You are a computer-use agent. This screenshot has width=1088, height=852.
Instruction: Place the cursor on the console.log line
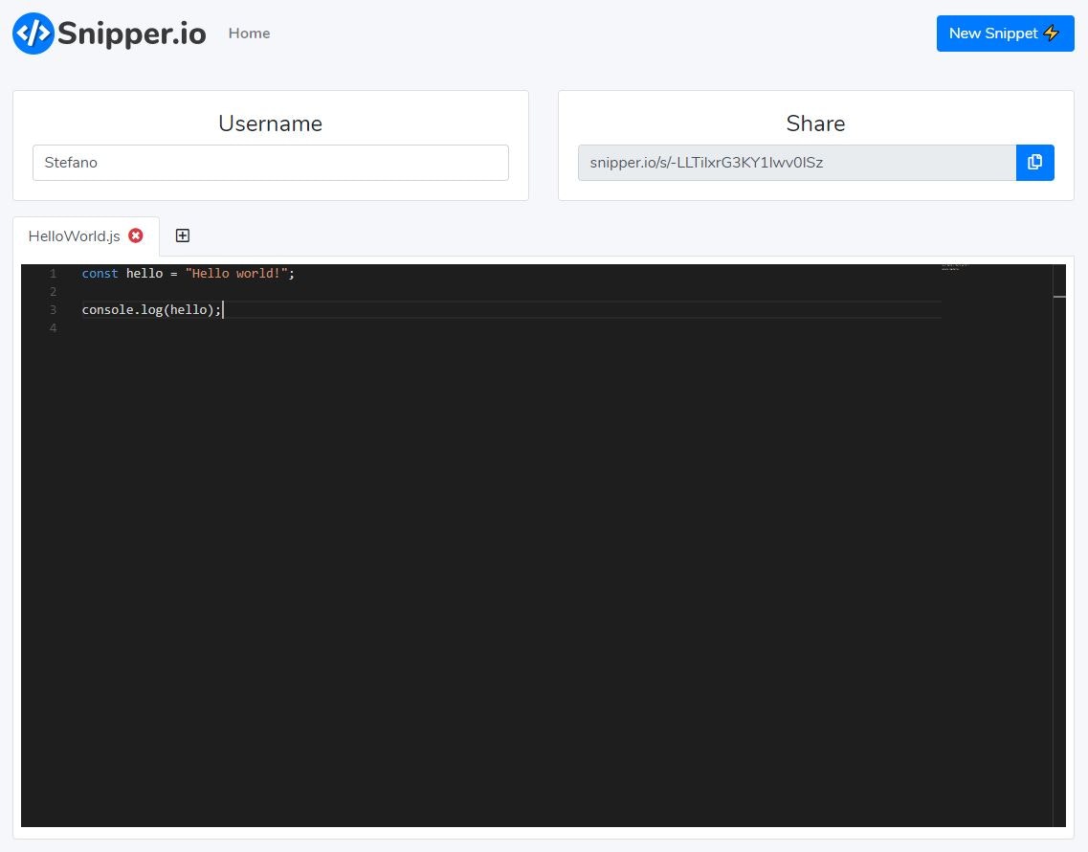(153, 309)
